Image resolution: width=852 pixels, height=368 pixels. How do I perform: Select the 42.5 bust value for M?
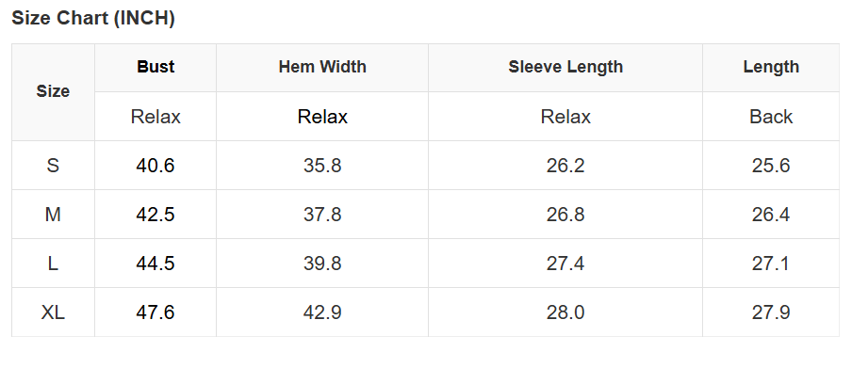pos(156,215)
